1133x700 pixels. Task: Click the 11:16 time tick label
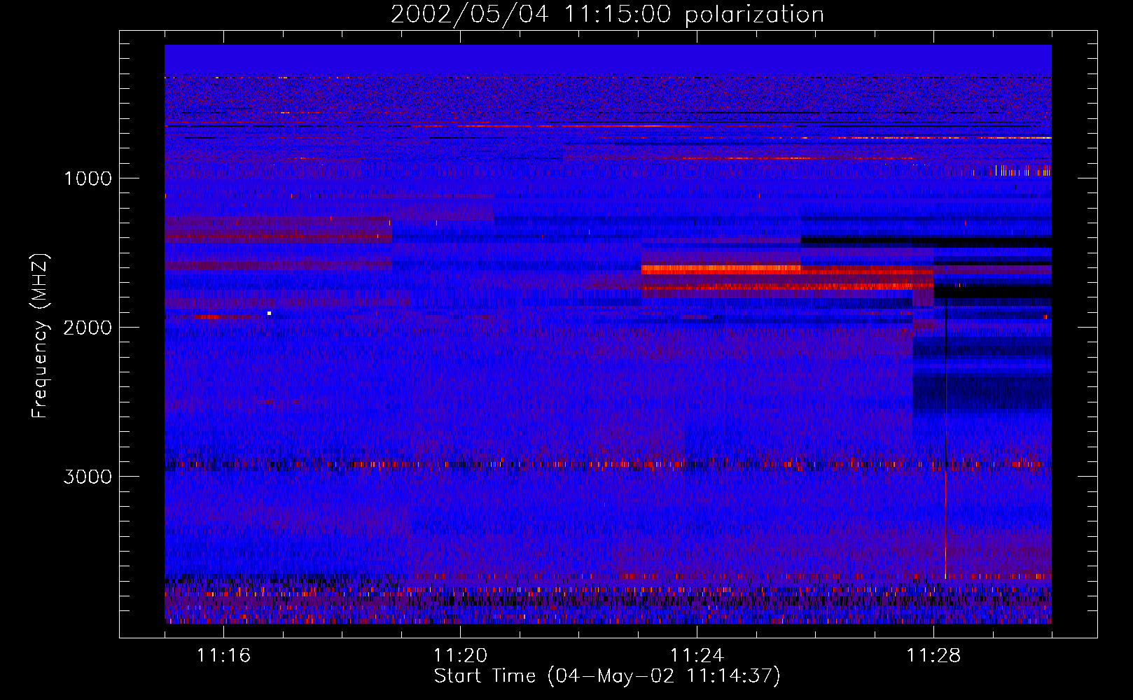coord(223,656)
